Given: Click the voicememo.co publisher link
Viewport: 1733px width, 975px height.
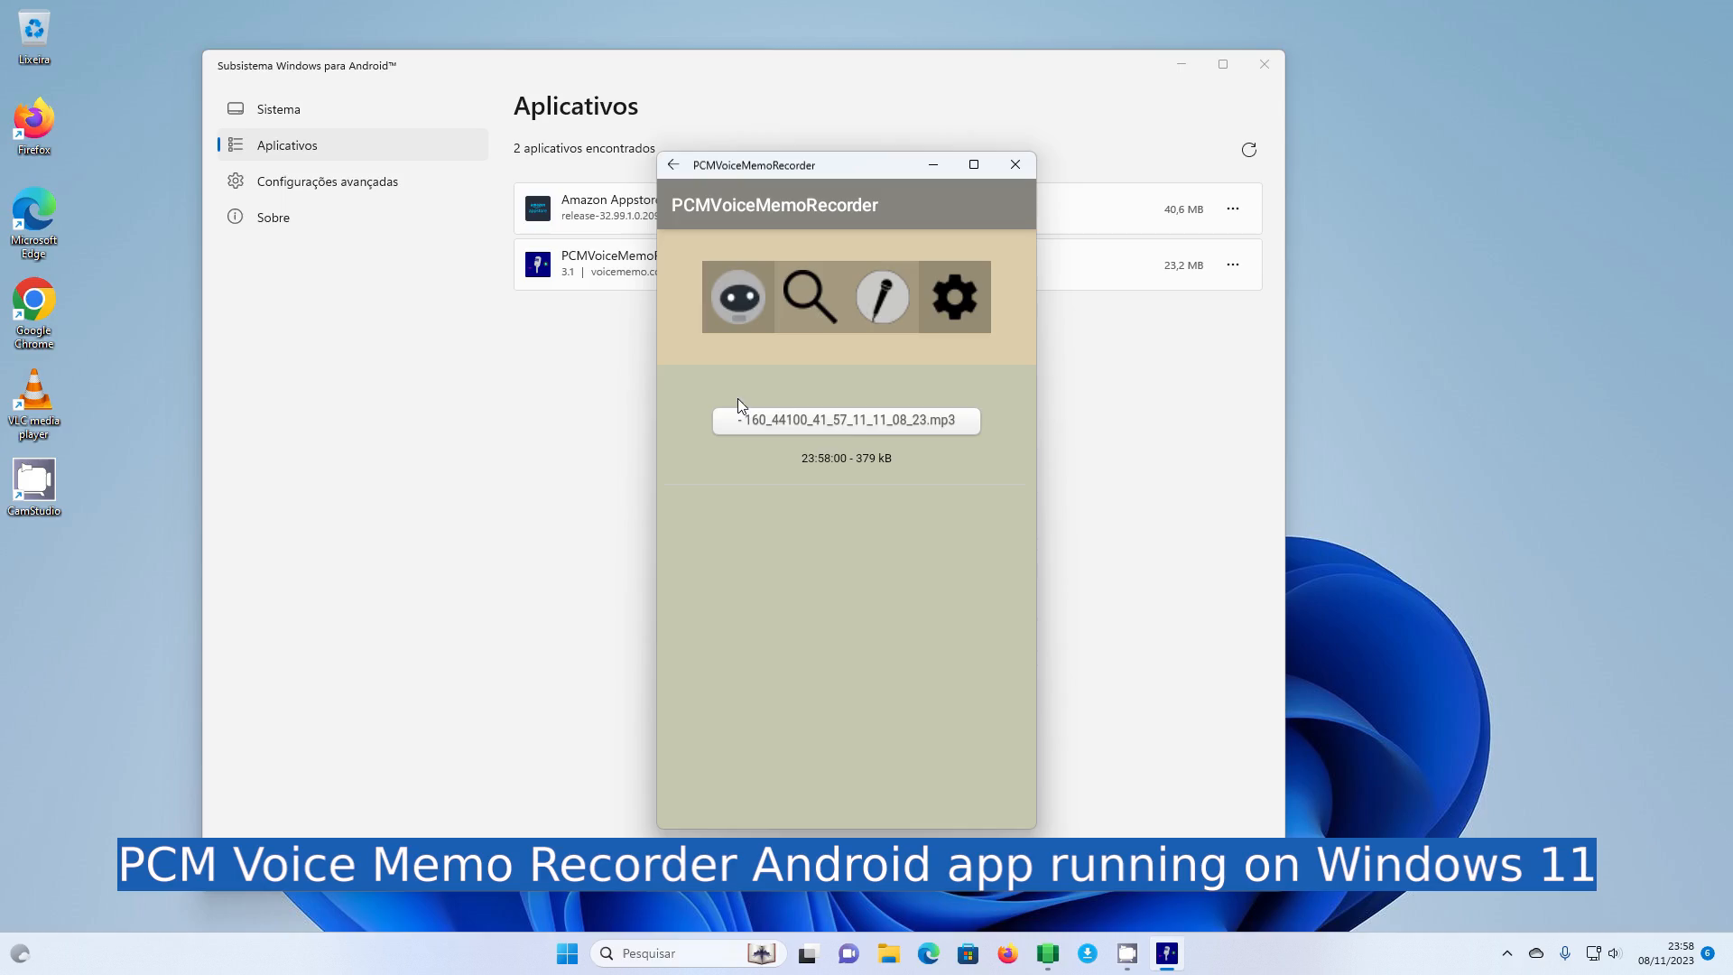Looking at the screenshot, I should 622,272.
